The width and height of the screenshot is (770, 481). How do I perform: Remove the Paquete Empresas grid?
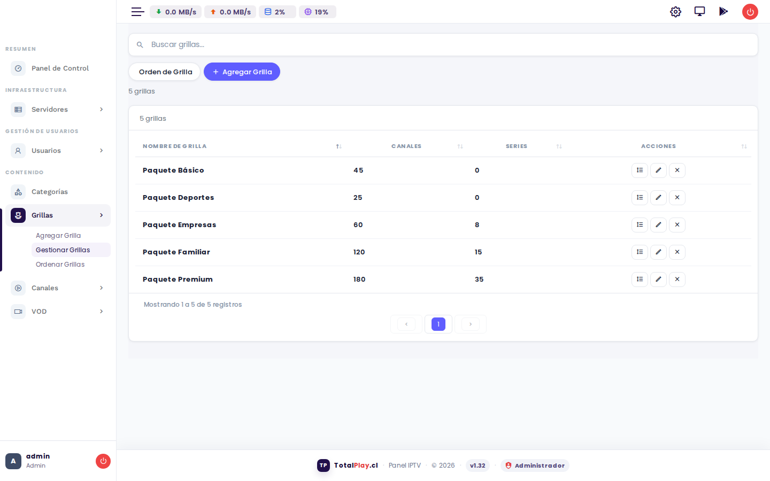677,225
